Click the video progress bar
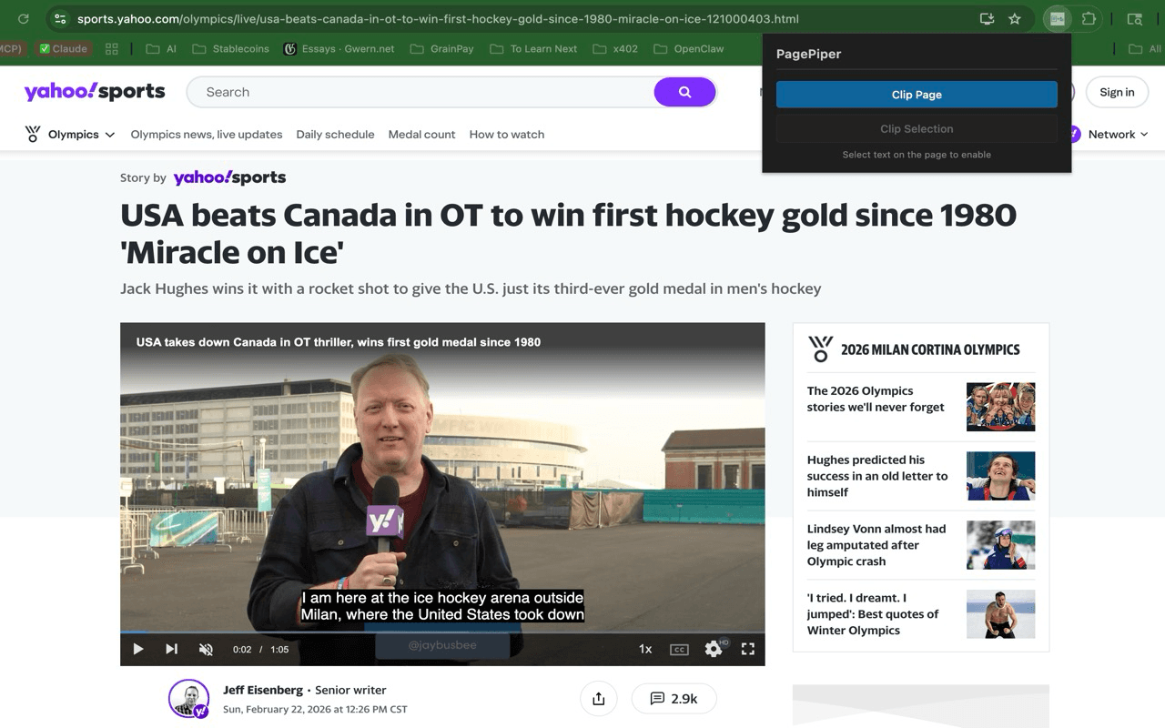Image resolution: width=1165 pixels, height=728 pixels. 442,632
